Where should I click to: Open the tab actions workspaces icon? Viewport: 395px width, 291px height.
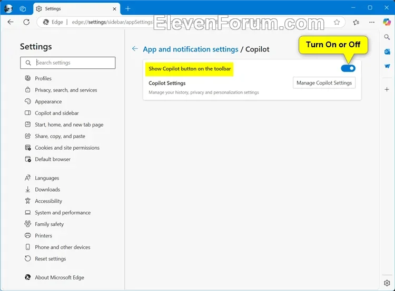(23, 9)
